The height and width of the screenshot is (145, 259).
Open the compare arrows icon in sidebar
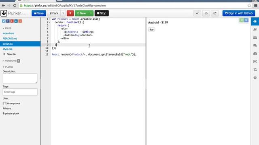coord(255,70)
